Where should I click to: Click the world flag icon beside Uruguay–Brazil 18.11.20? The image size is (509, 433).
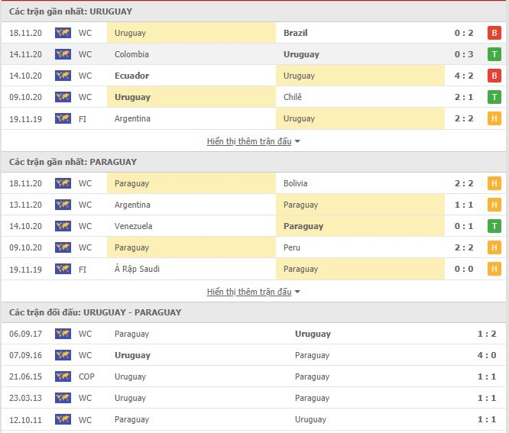tap(63, 33)
